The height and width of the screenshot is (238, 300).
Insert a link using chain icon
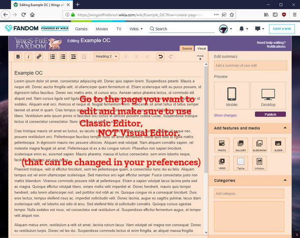[39, 56]
